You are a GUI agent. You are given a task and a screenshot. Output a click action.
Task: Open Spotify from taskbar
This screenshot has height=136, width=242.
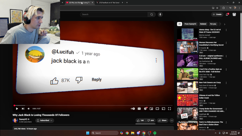[x=155, y=133]
